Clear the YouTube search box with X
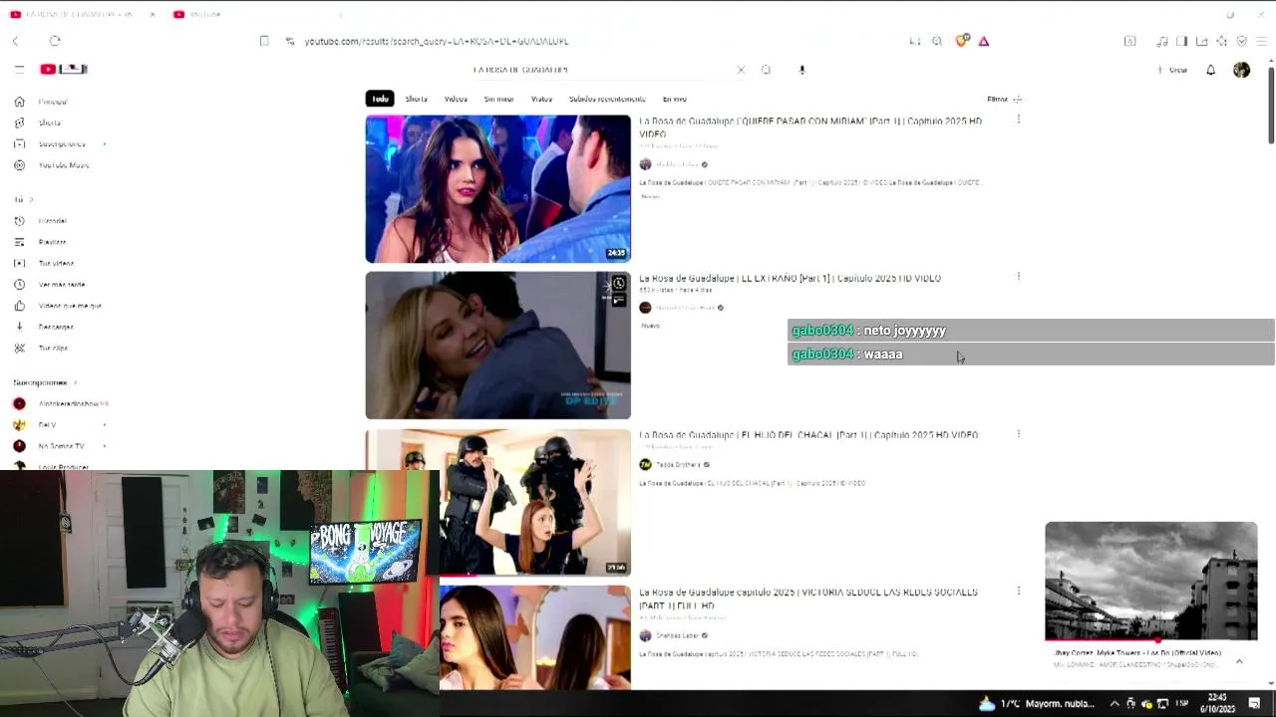The height and width of the screenshot is (717, 1276). point(741,70)
